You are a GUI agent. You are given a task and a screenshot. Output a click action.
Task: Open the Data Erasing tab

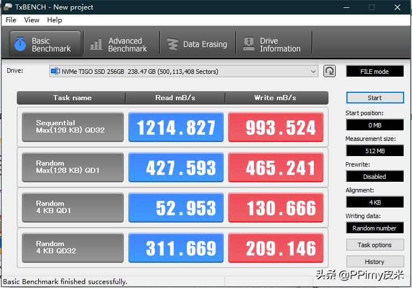point(197,44)
